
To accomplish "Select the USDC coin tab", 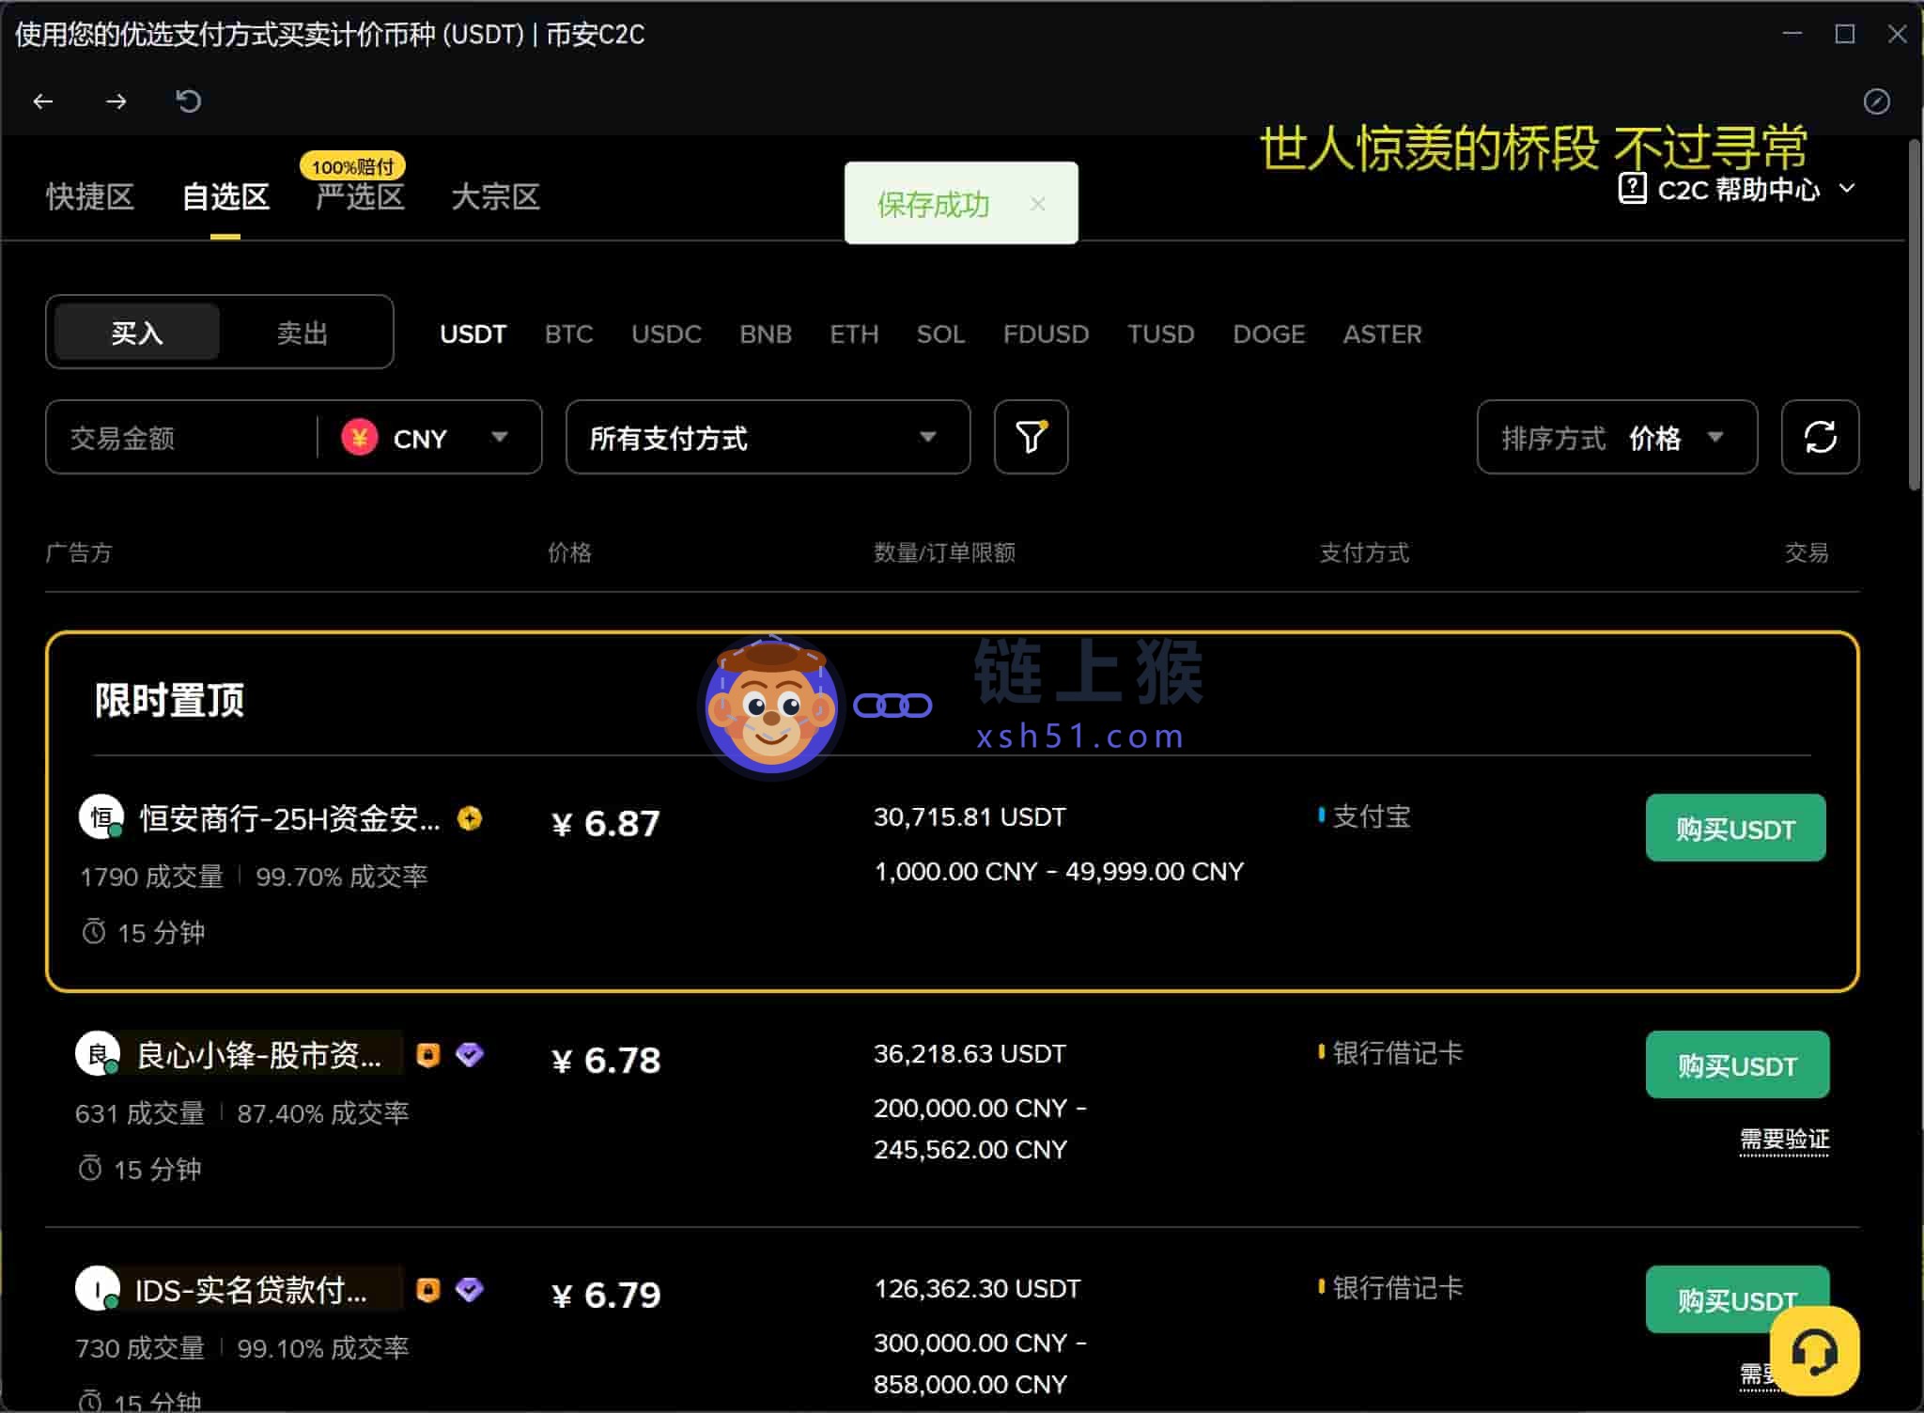I will (666, 334).
